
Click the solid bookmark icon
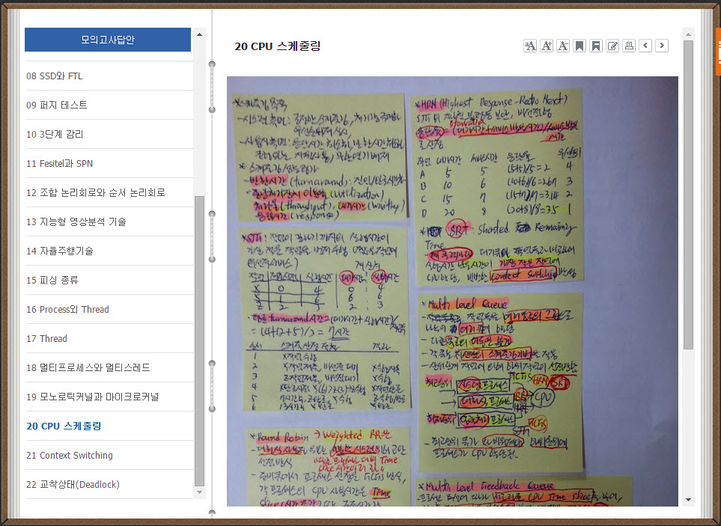579,46
